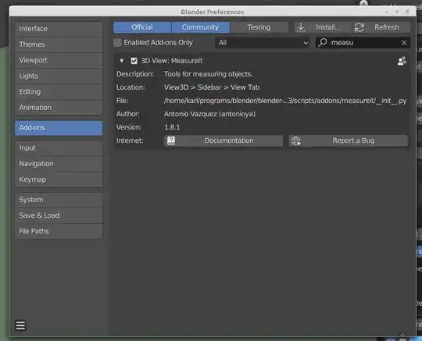The height and width of the screenshot is (341, 422).
Task: Click the version number 1.8.1
Action: point(172,127)
